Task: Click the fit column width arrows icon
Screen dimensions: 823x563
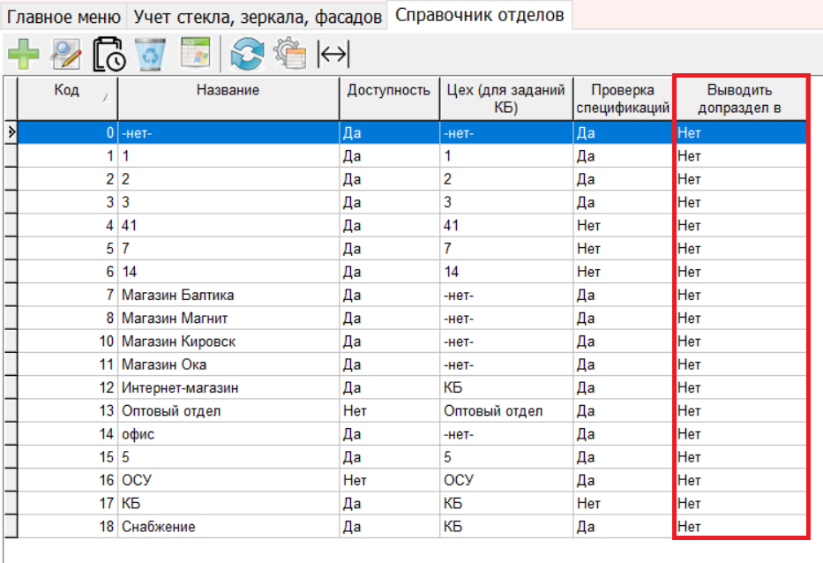Action: [333, 55]
